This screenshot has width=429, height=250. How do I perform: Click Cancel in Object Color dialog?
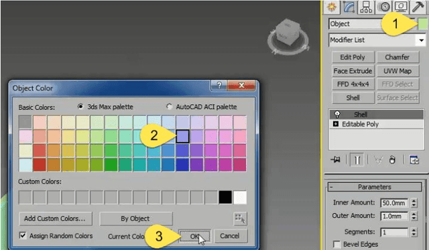(230, 236)
